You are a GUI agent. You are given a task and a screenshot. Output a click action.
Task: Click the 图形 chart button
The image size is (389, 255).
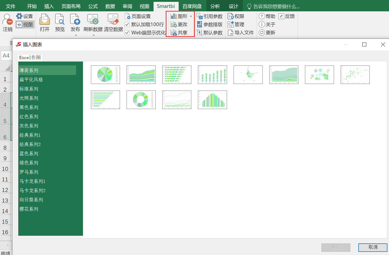click(179, 16)
